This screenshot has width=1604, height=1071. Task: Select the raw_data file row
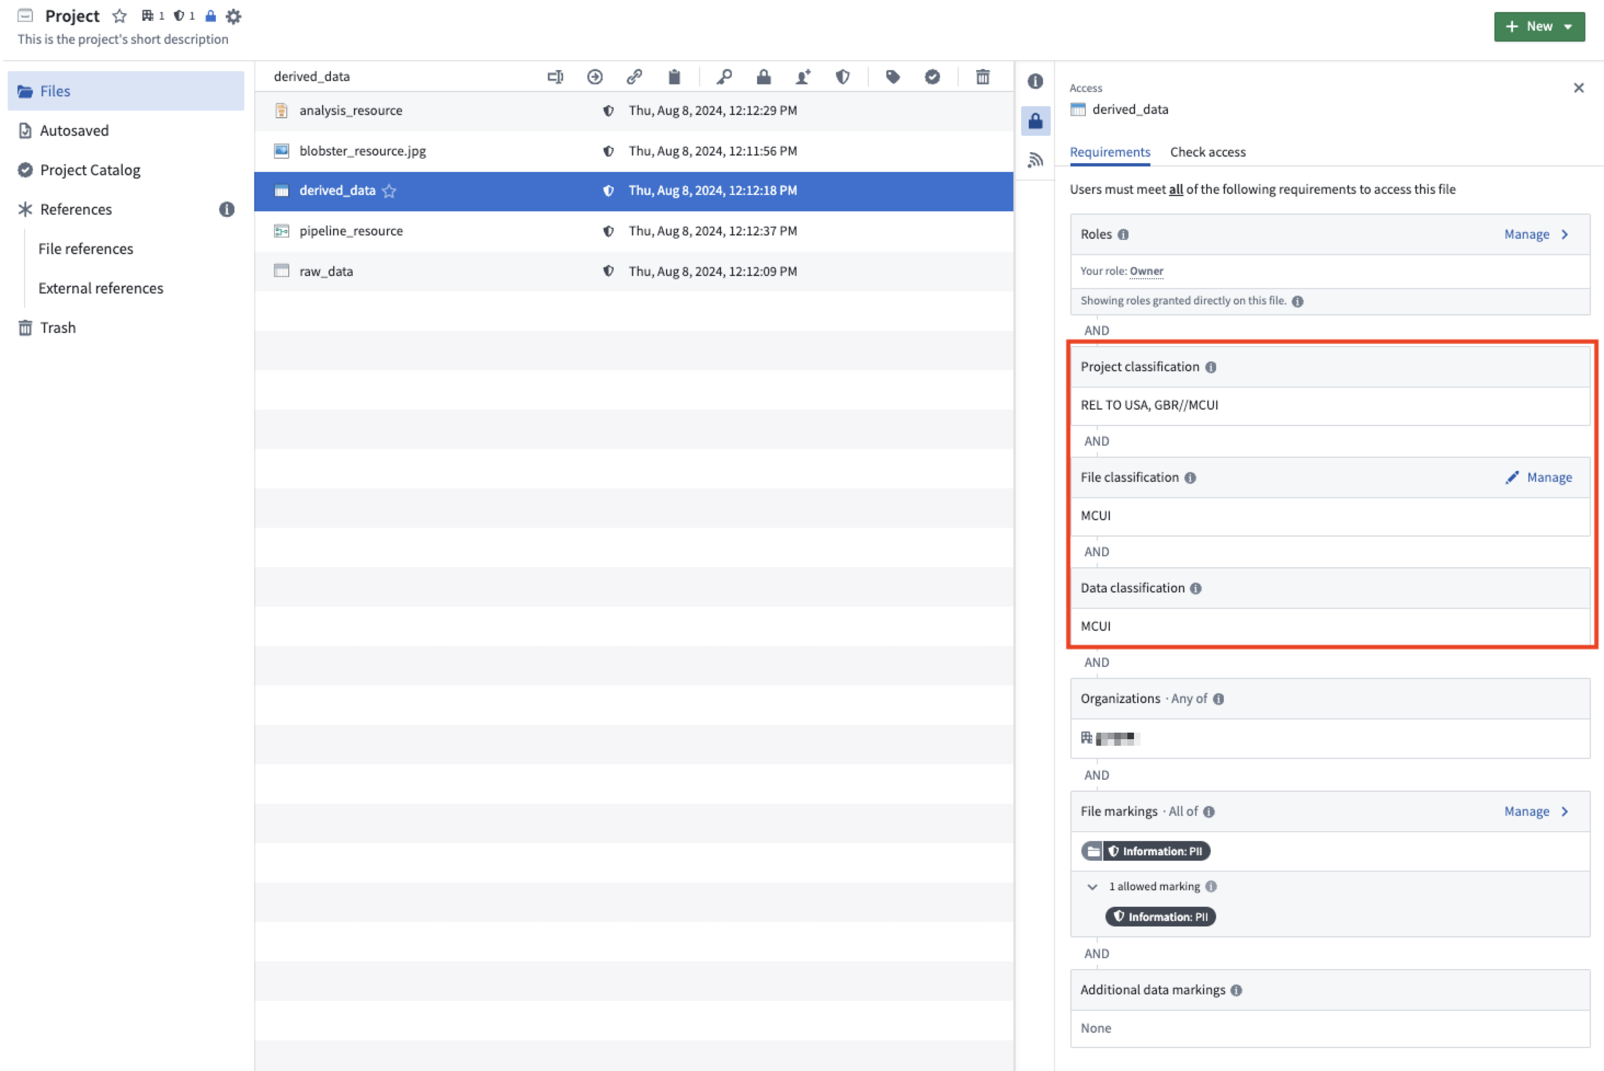tap(633, 271)
